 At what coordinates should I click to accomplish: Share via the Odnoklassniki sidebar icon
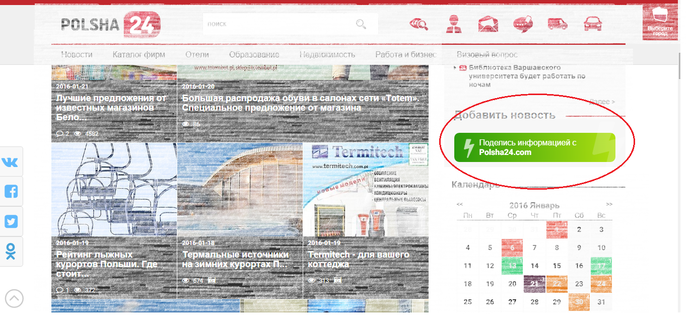(11, 252)
